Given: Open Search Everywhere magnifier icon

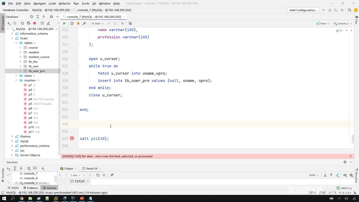Looking at the screenshot, I should 349,10.
